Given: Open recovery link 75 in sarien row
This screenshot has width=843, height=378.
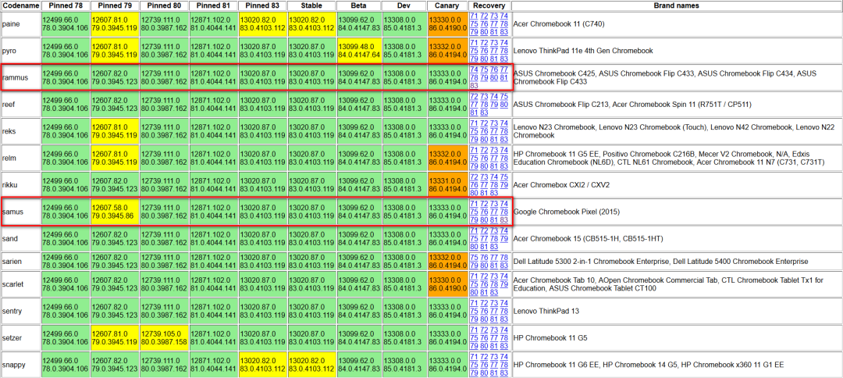Looking at the screenshot, I should click(475, 258).
